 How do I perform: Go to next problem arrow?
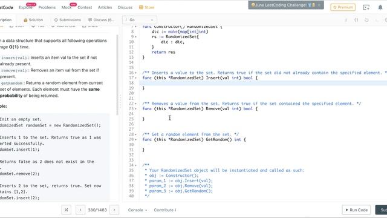(x=114, y=210)
